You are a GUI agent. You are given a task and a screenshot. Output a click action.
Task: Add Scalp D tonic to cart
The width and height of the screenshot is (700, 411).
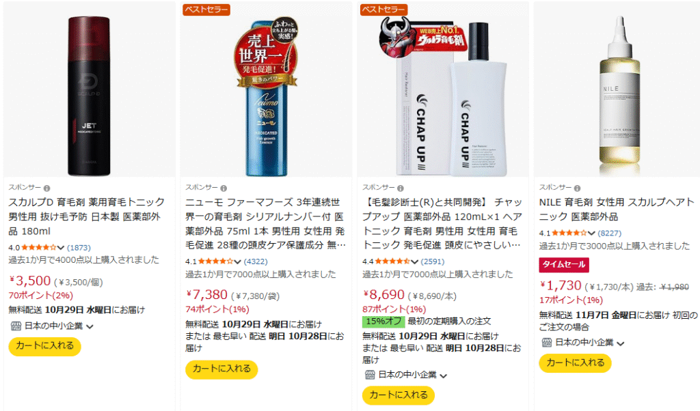[44, 346]
